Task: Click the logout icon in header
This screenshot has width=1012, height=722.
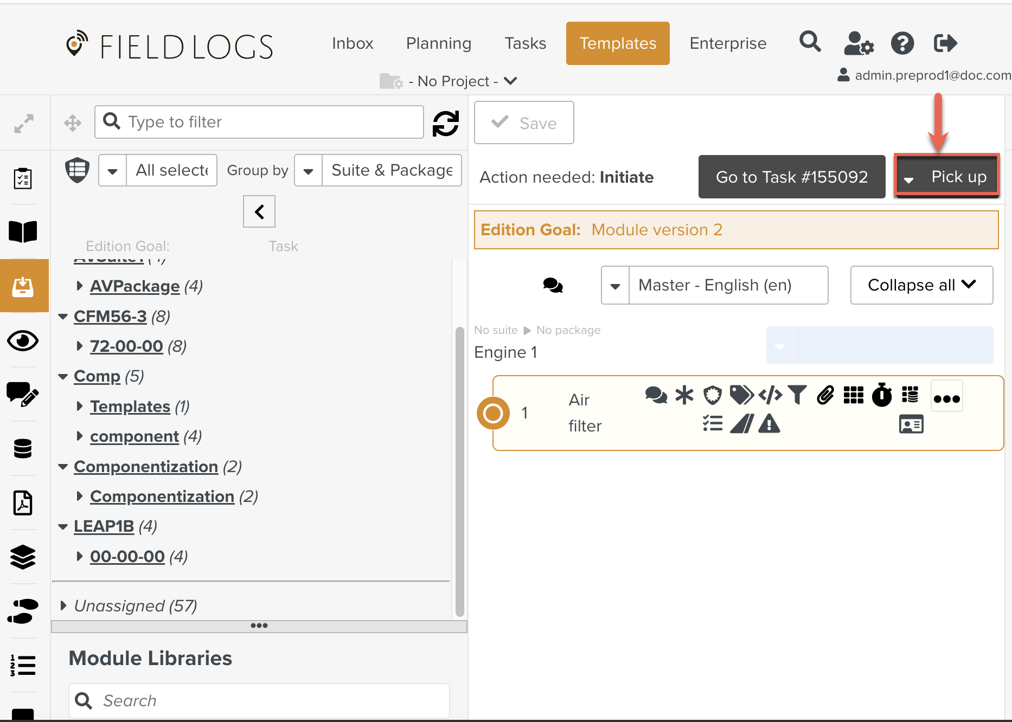Action: [x=945, y=43]
